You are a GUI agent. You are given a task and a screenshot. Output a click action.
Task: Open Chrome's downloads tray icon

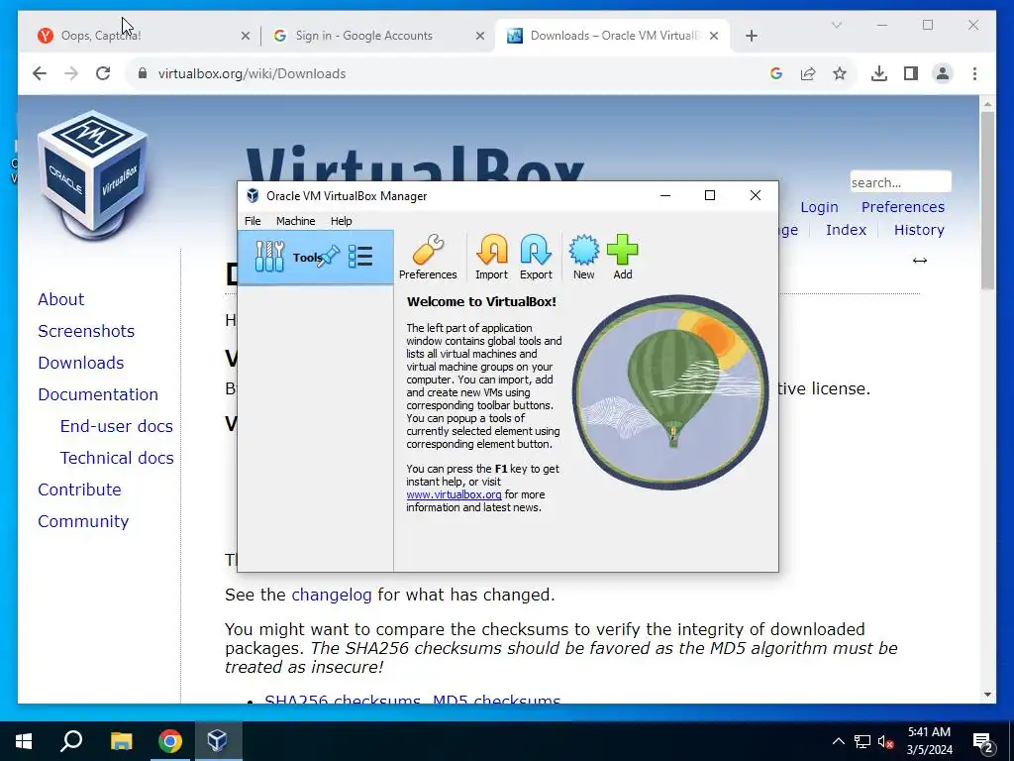pyautogui.click(x=879, y=73)
